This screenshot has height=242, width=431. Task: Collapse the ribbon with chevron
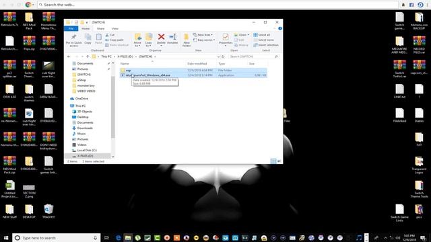pos(274,28)
